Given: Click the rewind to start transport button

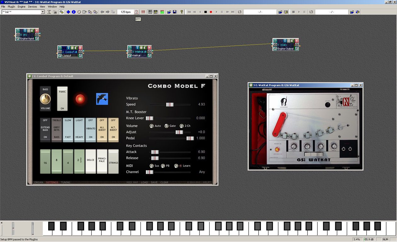Looking at the screenshot, I should (189, 12).
